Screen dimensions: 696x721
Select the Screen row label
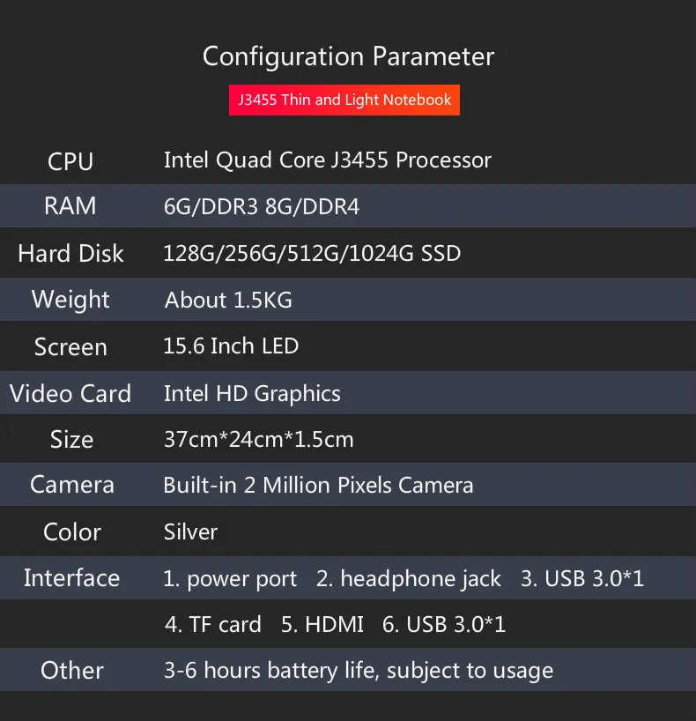70,346
